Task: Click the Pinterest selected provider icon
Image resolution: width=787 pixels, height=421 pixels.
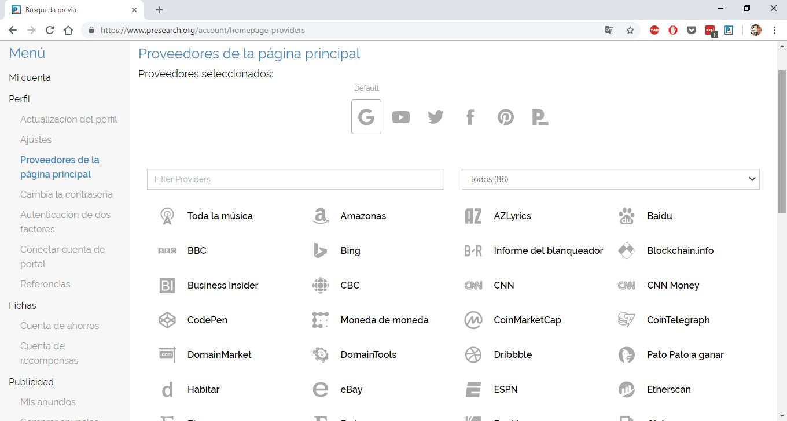Action: coord(506,117)
